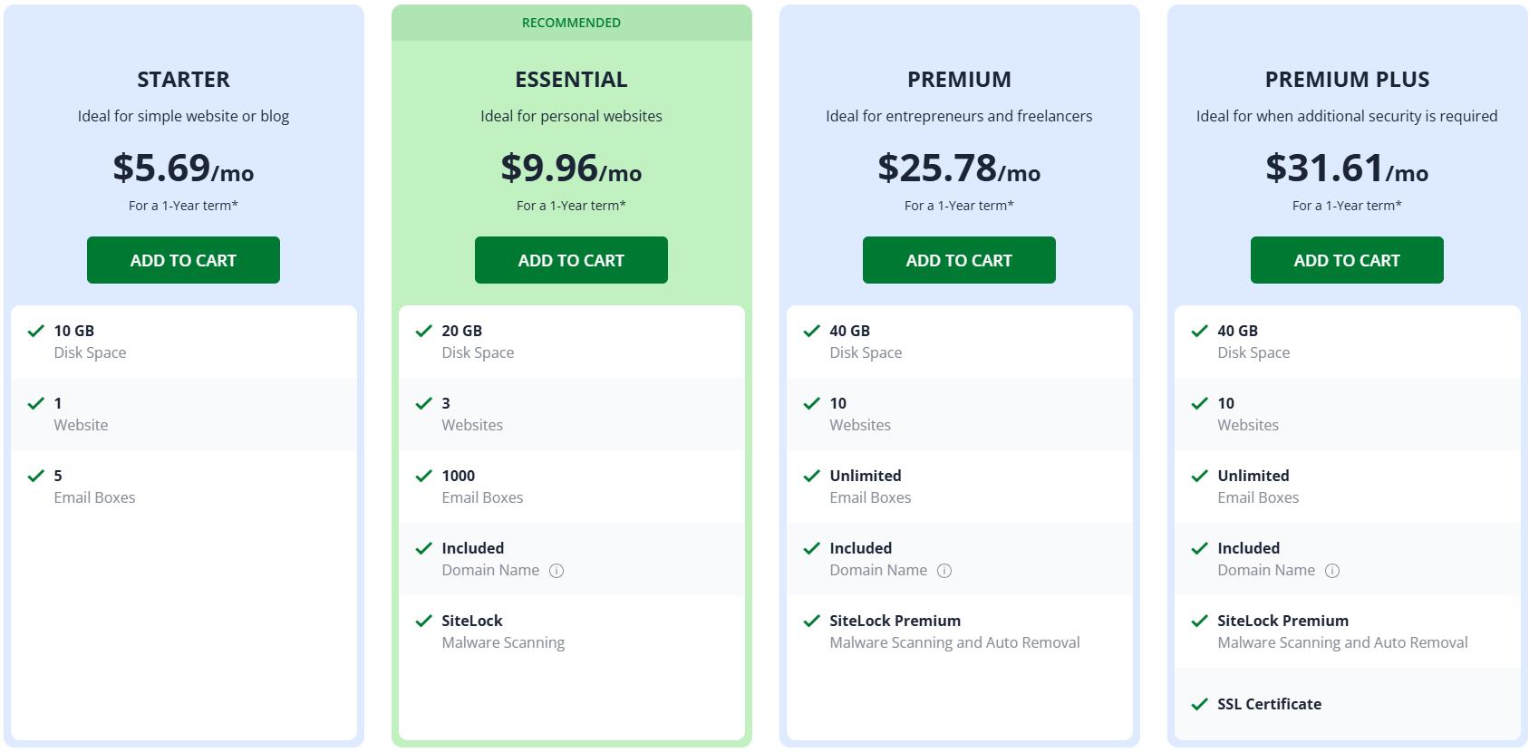
Task: Click the $9.96/mo Essential price
Action: (x=571, y=169)
